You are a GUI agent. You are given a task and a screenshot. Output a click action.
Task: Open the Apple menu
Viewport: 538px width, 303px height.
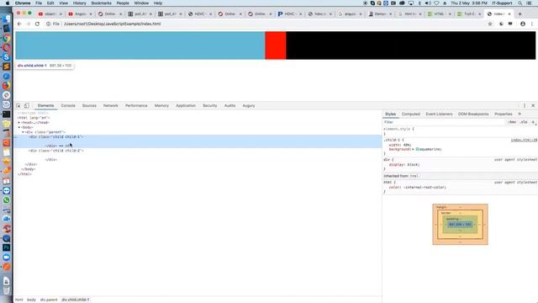[x=8, y=3]
